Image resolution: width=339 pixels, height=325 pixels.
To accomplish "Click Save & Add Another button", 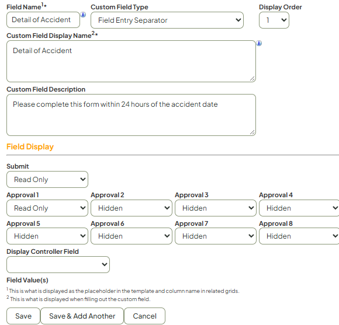I will [82, 316].
